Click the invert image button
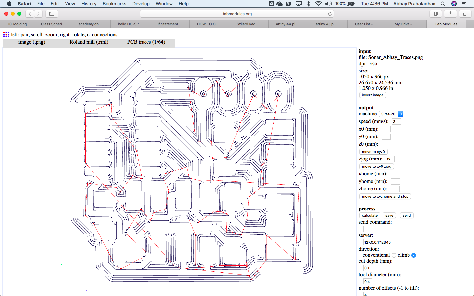The image size is (474, 296). coord(372,95)
